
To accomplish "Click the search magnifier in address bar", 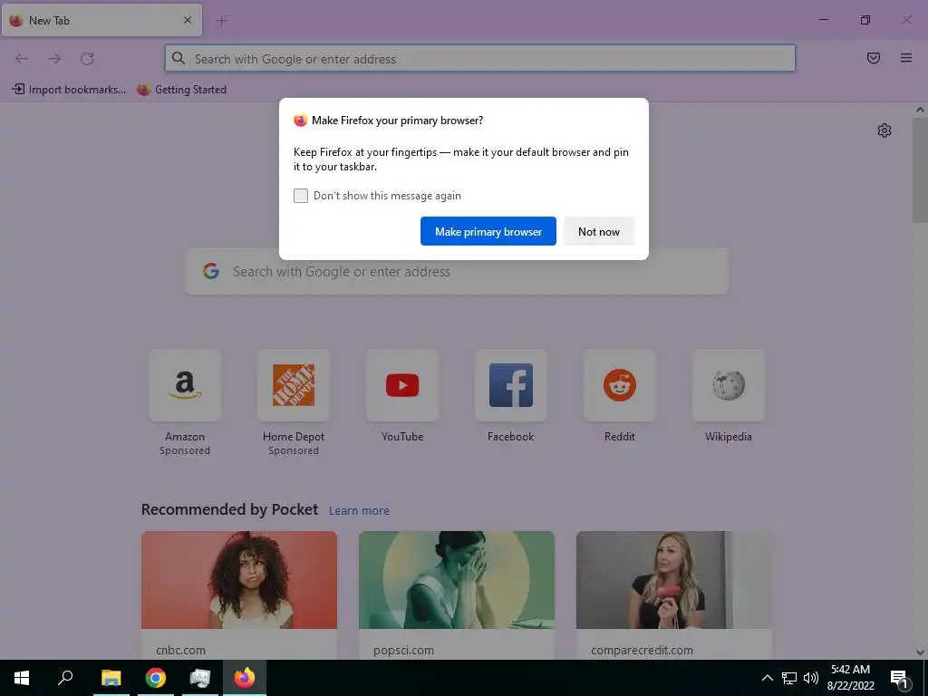I will point(179,58).
